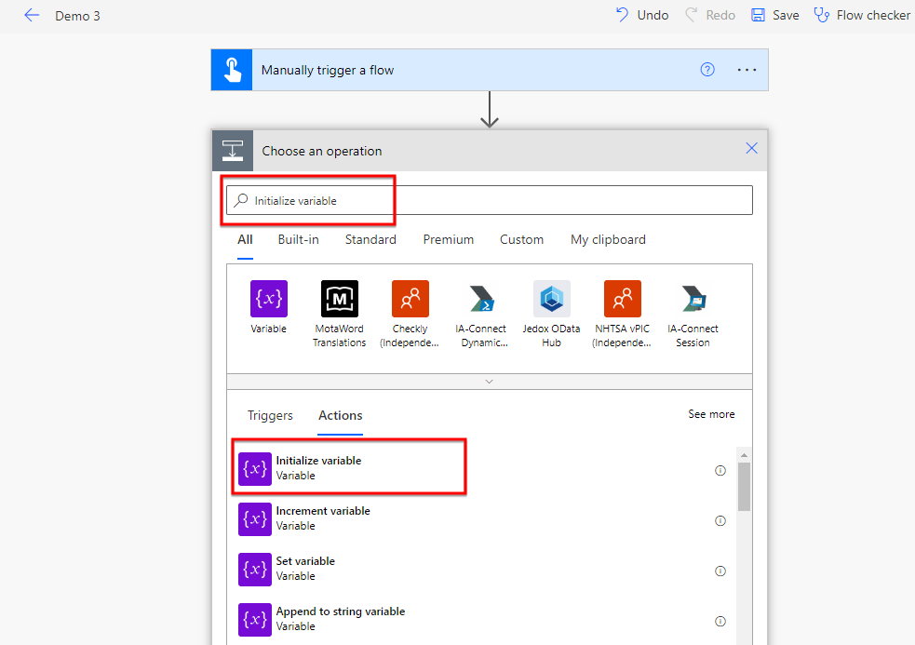Click the See more link
The height and width of the screenshot is (645, 915).
(711, 414)
